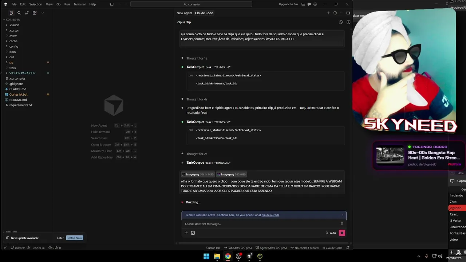Screen dimensions: 466x262
Task: Open the Selection menu
Action: tap(36, 4)
